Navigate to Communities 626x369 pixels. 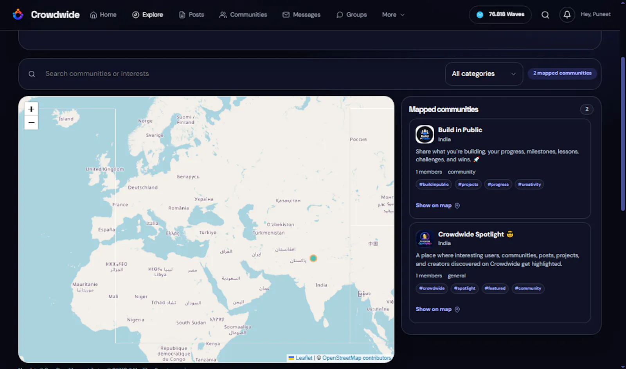pyautogui.click(x=243, y=14)
